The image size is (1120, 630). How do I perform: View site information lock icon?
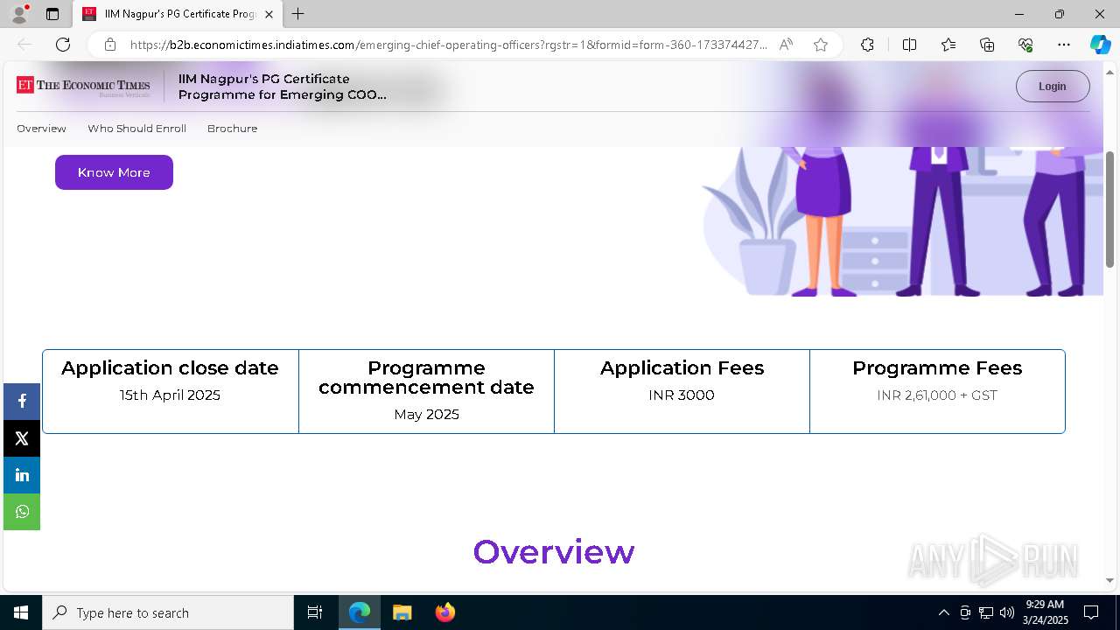[x=110, y=45]
